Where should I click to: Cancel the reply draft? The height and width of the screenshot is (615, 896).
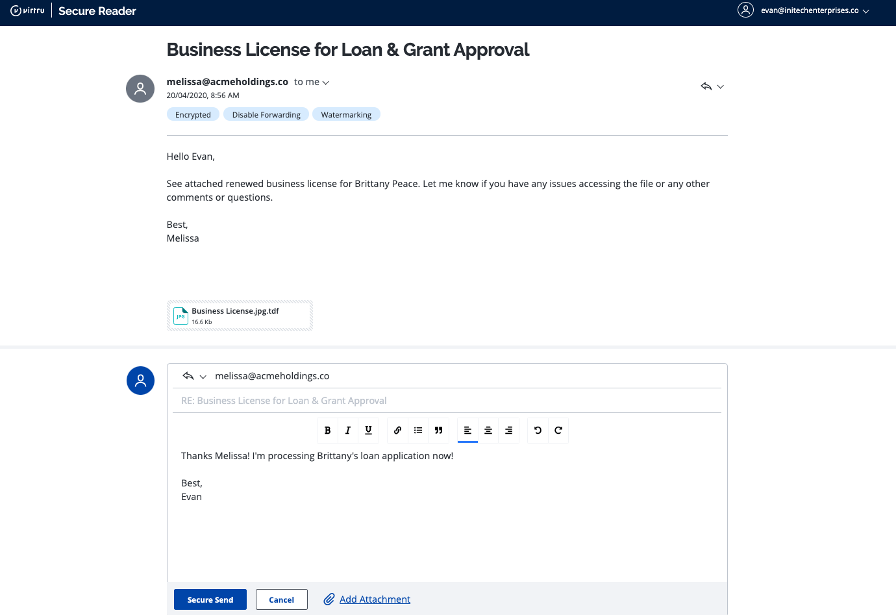pyautogui.click(x=282, y=599)
